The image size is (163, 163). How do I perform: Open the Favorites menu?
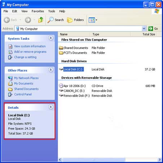(x=38, y=11)
